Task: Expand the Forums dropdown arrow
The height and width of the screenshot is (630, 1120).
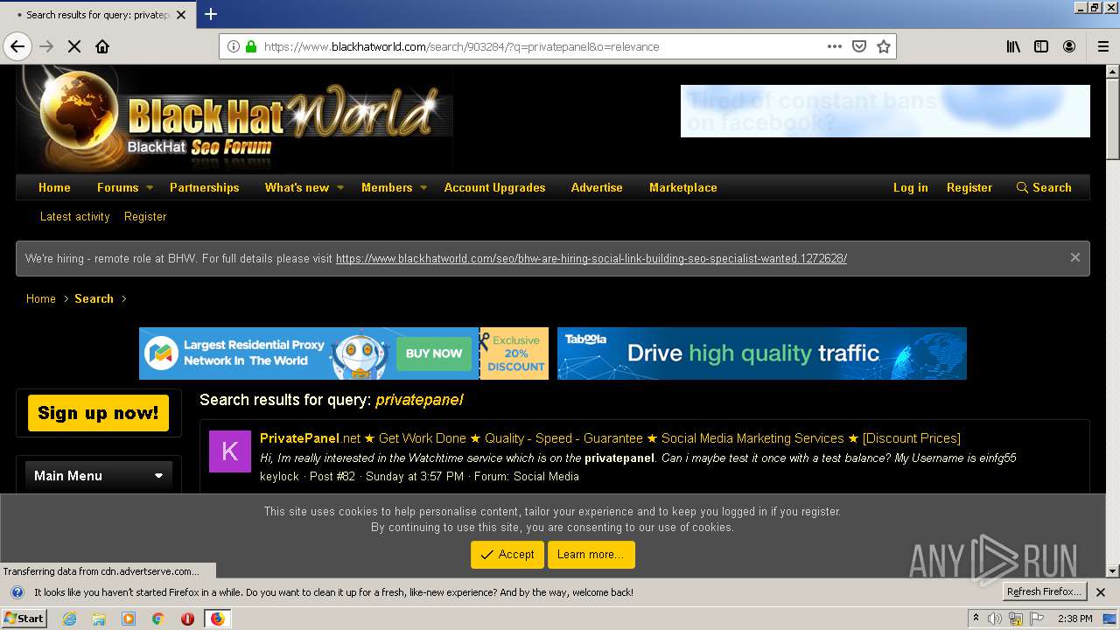Action: click(x=150, y=187)
